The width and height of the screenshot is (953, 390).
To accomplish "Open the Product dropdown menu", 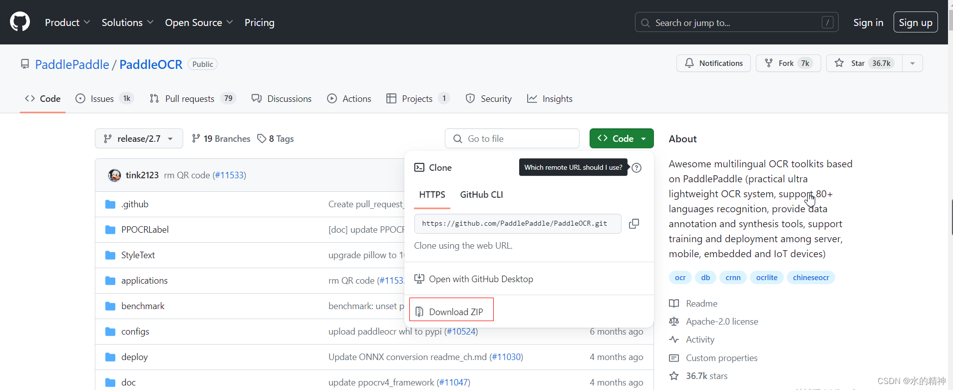I will point(67,22).
